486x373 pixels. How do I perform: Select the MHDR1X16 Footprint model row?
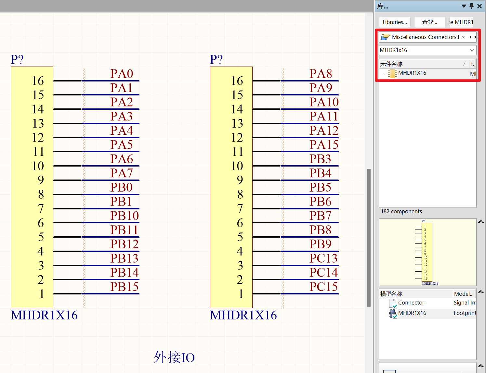pos(428,313)
